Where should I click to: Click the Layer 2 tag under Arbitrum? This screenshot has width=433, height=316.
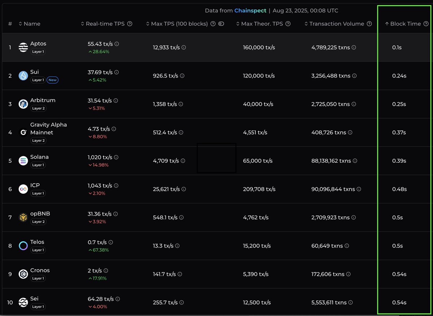38,108
